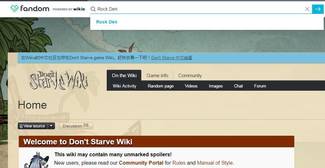Click the powered by Wikia logo
325x168 pixels.
[x=69, y=9]
